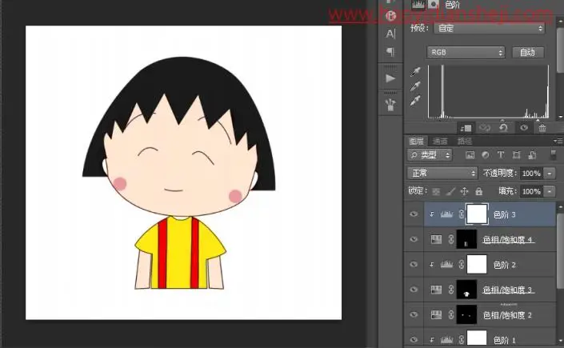Select the white point eyedropper in Levels

(415, 101)
